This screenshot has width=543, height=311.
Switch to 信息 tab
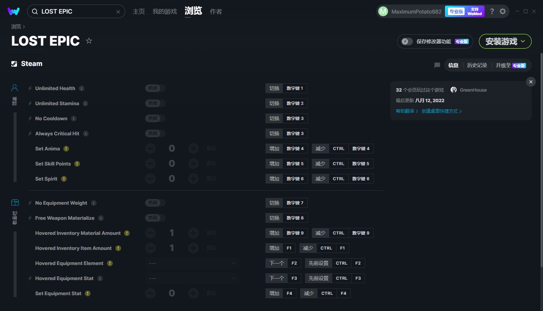point(453,65)
